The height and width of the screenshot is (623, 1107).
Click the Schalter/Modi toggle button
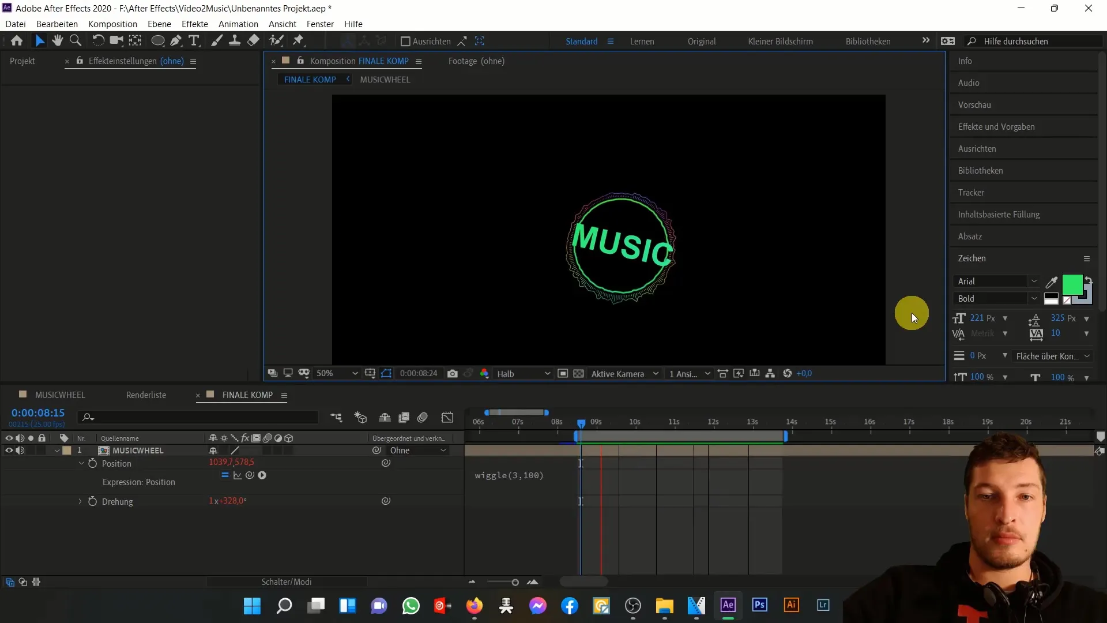point(287,582)
